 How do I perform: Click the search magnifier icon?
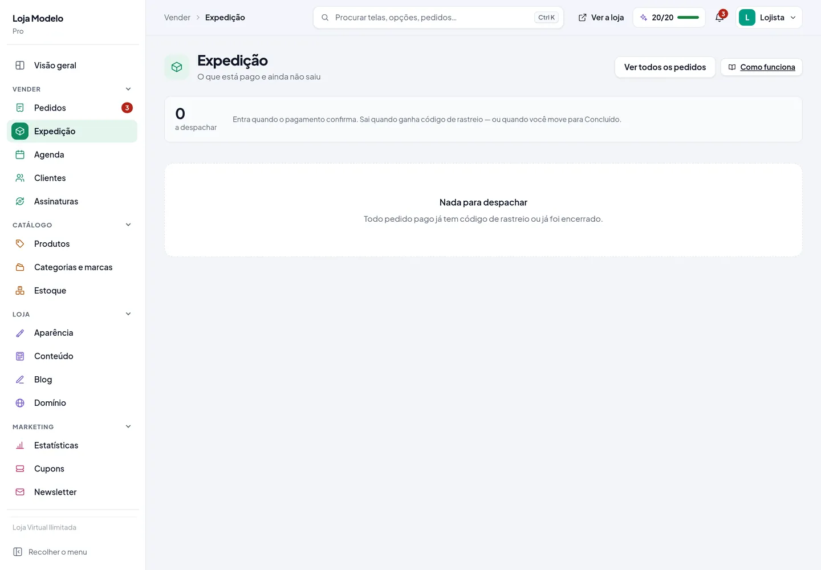(325, 18)
